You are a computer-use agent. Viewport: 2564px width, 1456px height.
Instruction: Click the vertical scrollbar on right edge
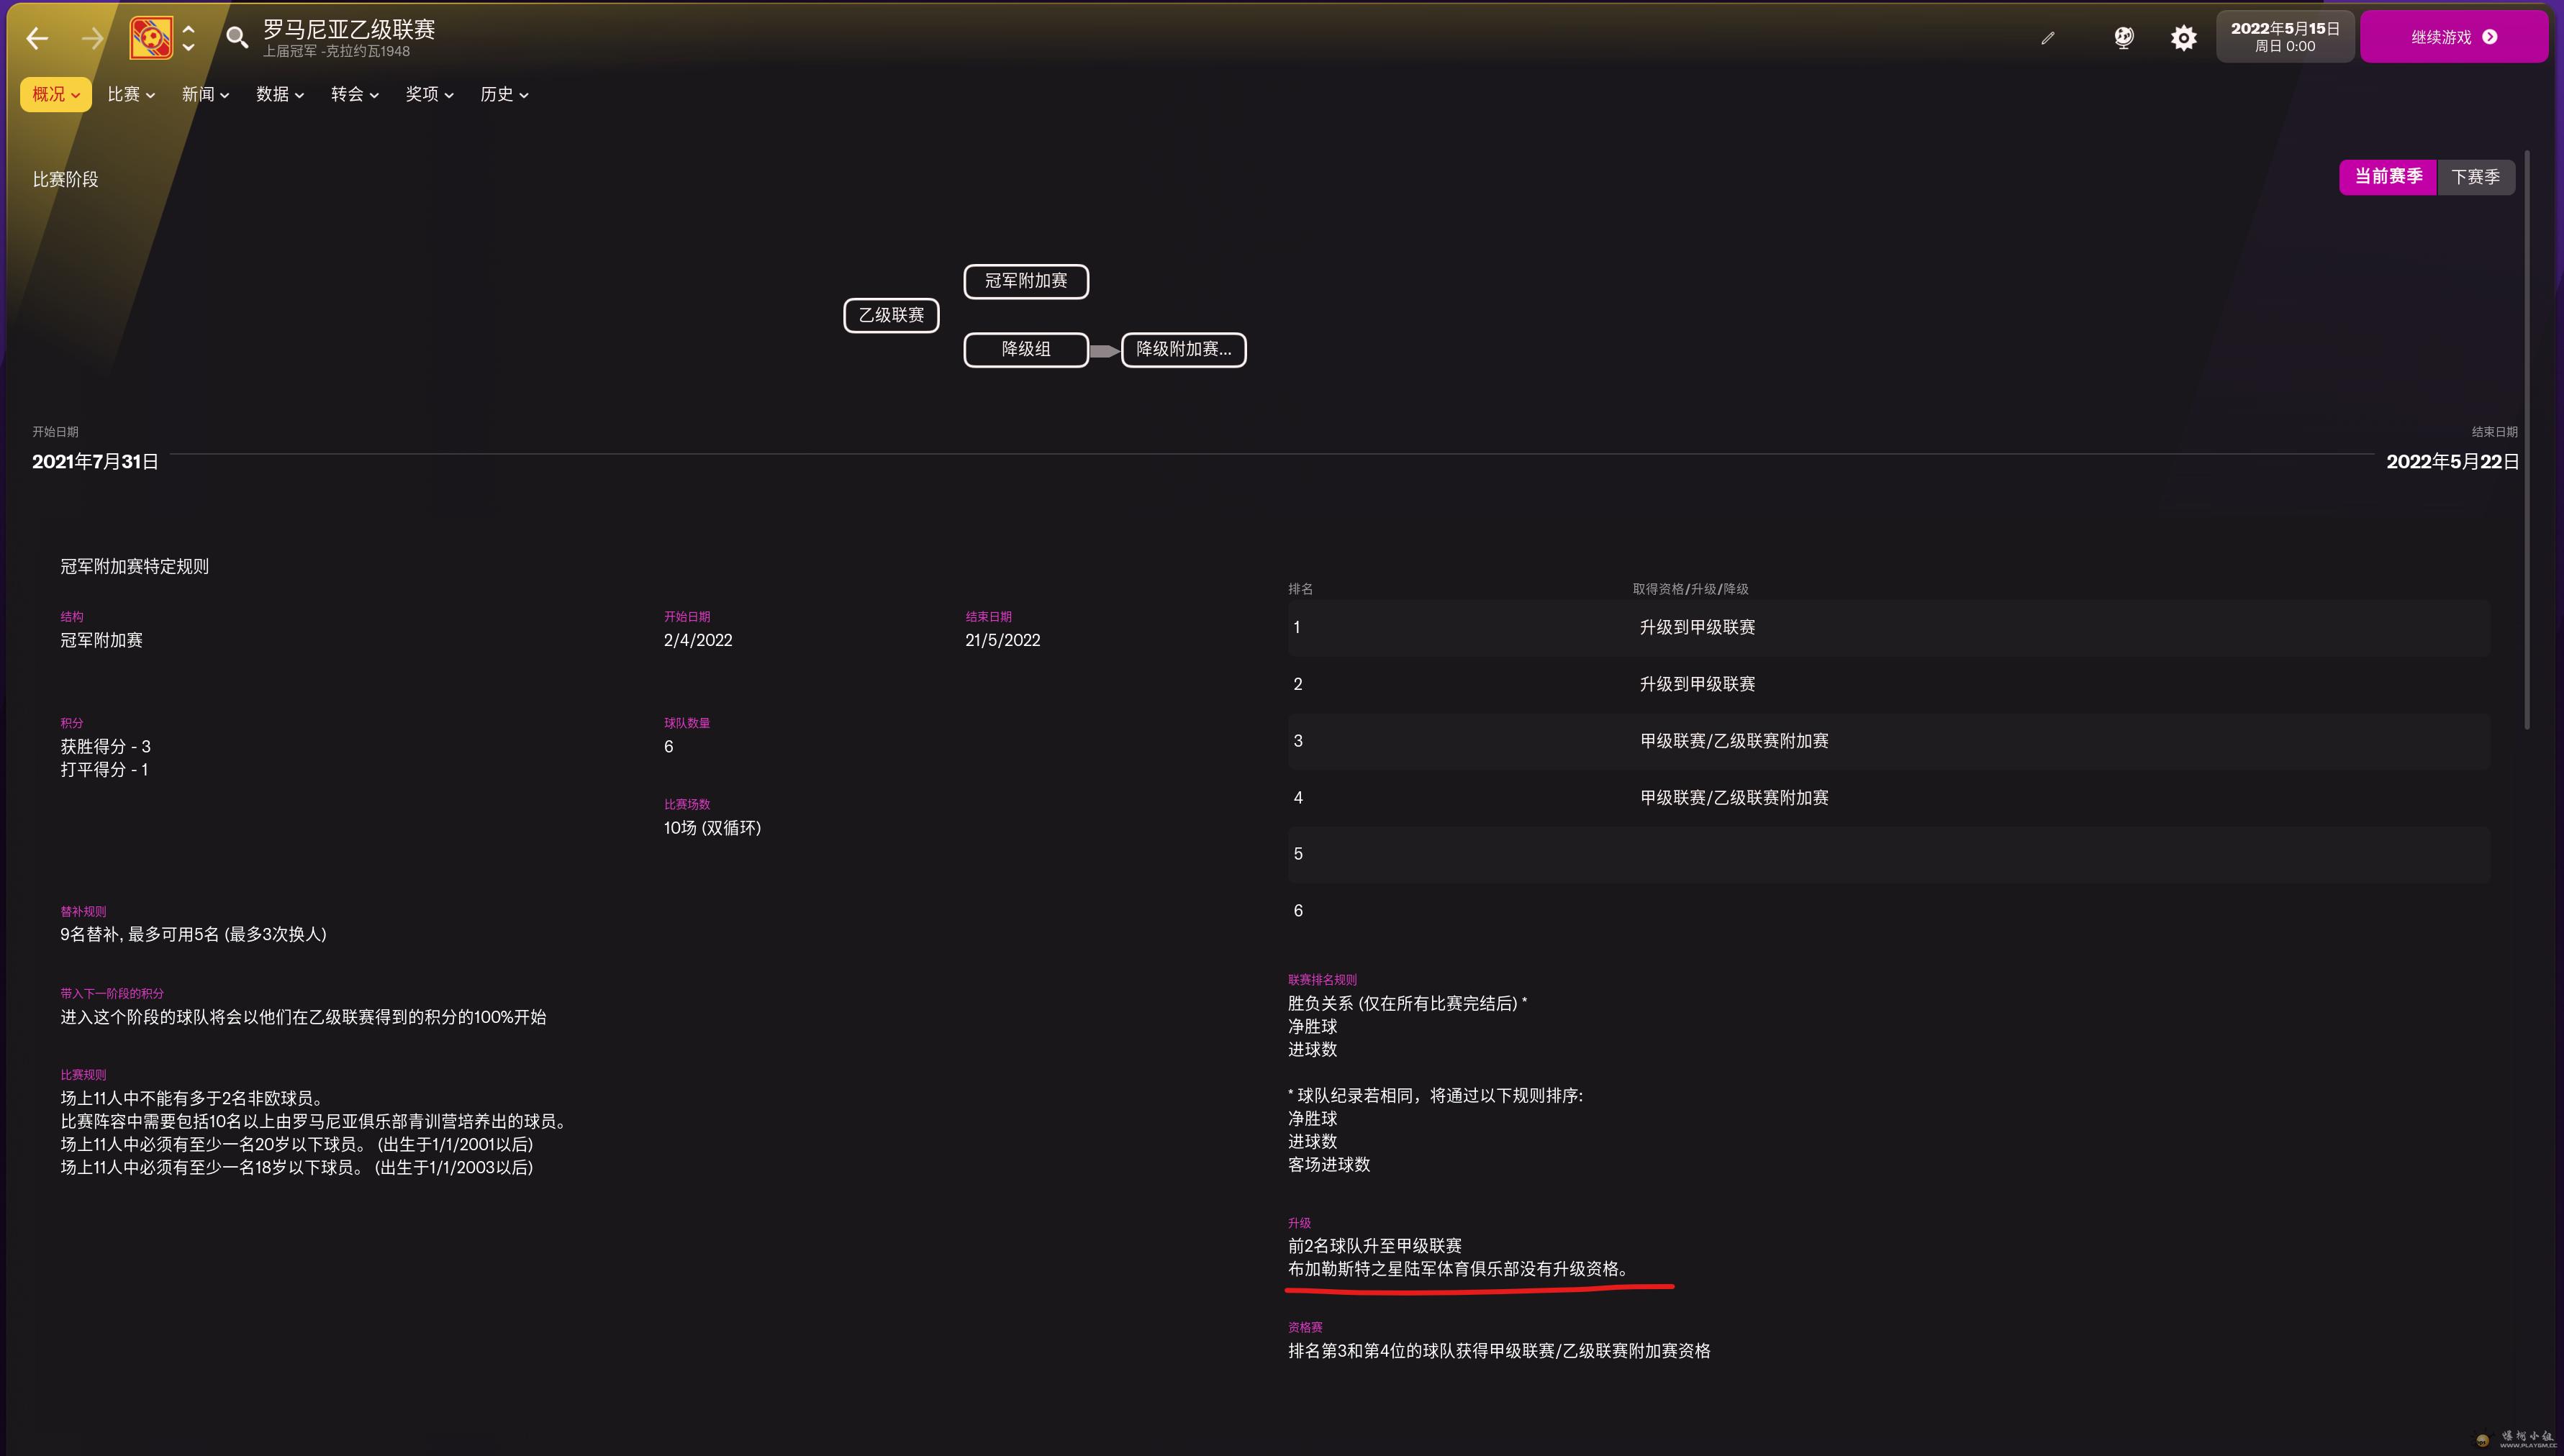(x=2527, y=440)
